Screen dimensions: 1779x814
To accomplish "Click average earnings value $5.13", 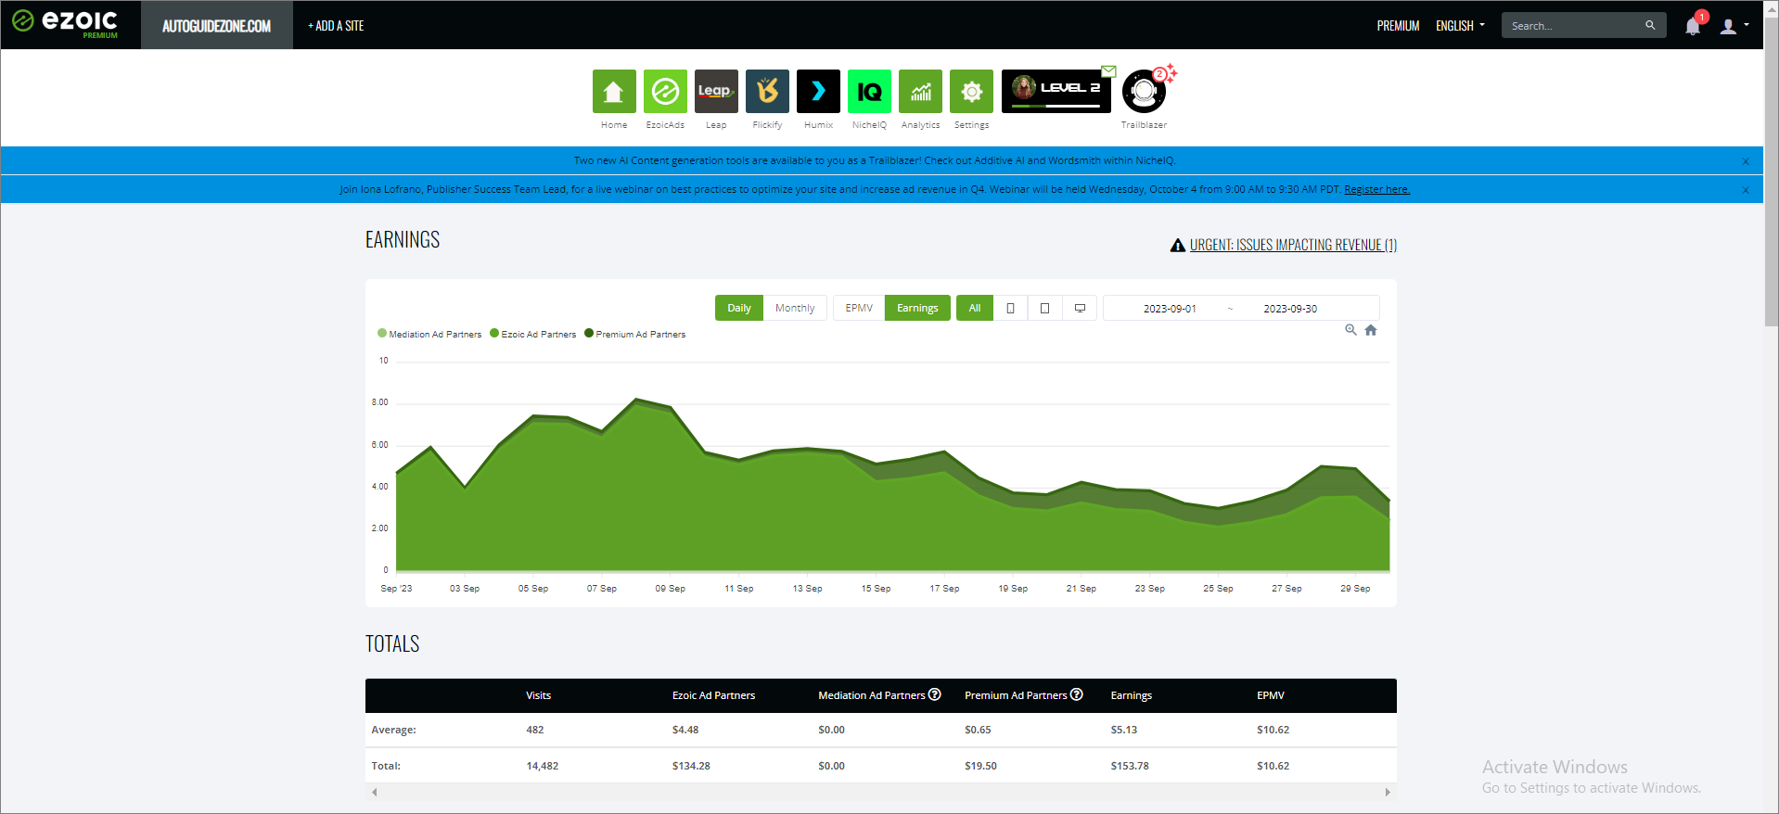I will (1123, 730).
